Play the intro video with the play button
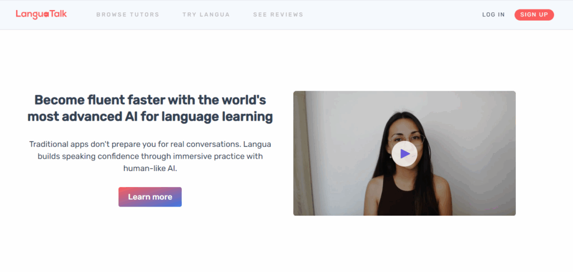The image size is (573, 272). pyautogui.click(x=404, y=154)
